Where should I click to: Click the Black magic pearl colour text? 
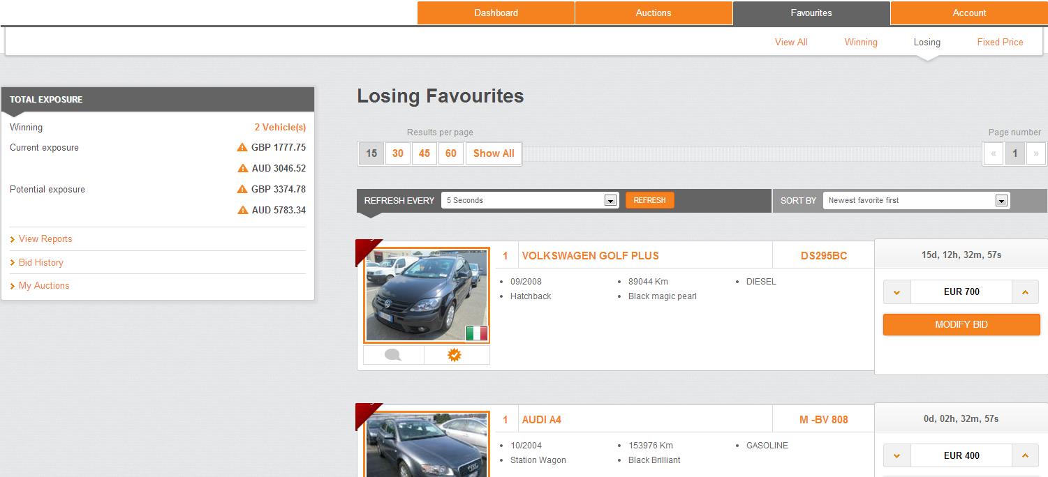[x=663, y=296]
